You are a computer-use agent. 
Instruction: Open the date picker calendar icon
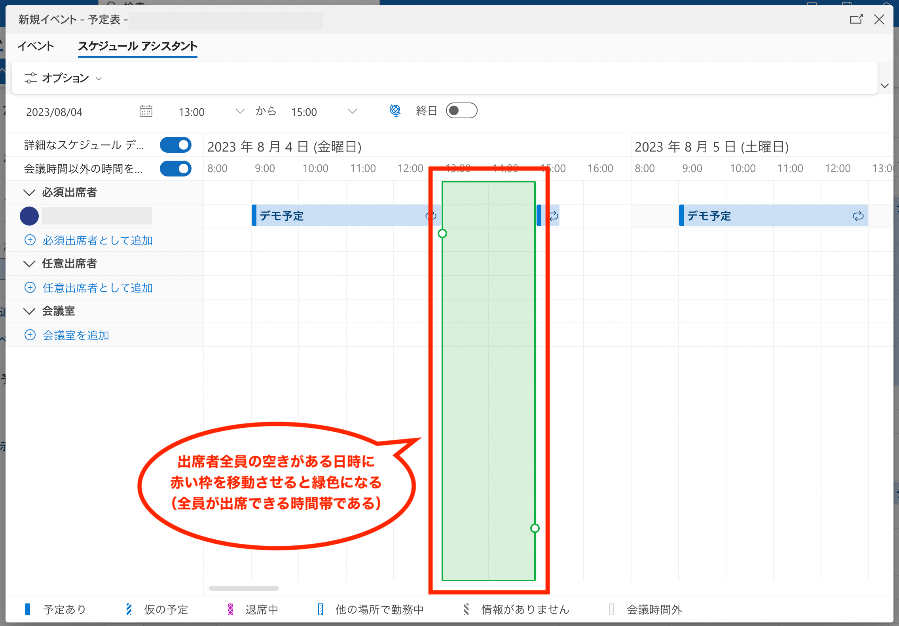[146, 111]
